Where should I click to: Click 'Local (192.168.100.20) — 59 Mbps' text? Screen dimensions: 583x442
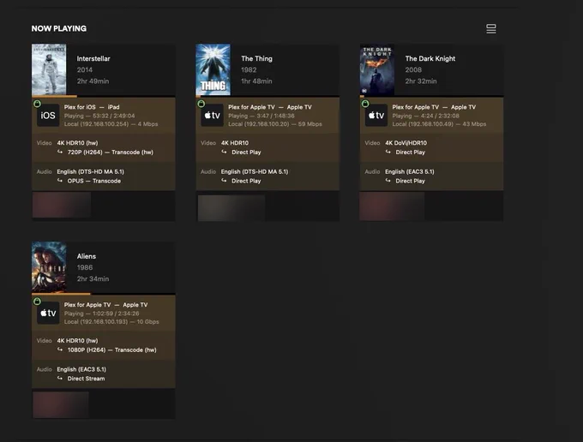click(x=275, y=124)
